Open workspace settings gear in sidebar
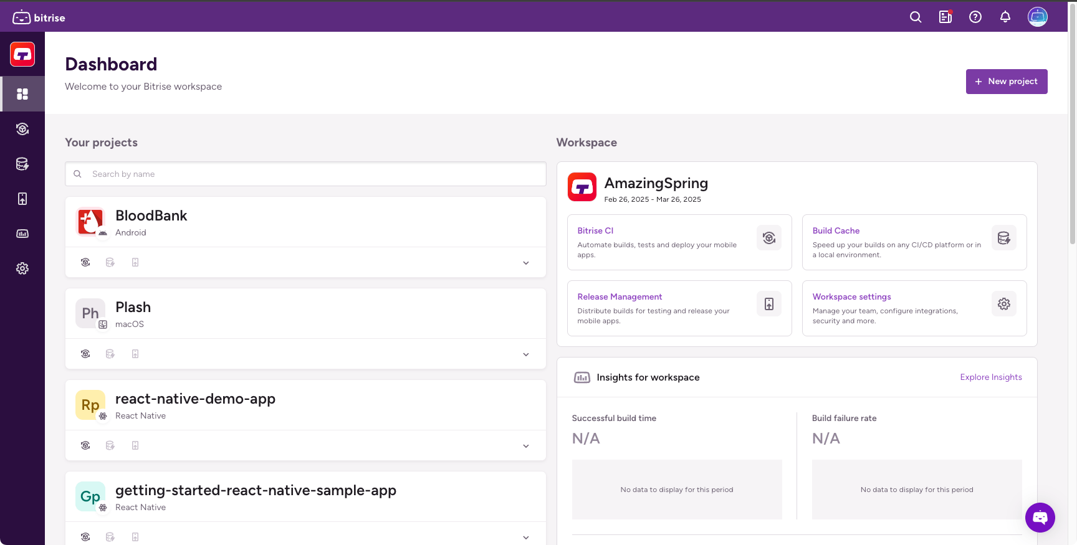Screen dimensions: 1077x545 22,268
